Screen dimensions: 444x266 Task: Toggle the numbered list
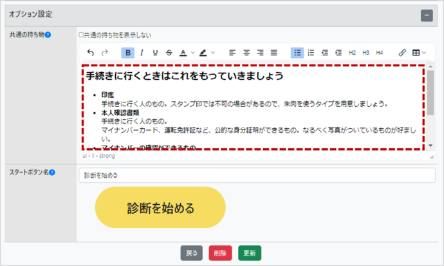(311, 53)
